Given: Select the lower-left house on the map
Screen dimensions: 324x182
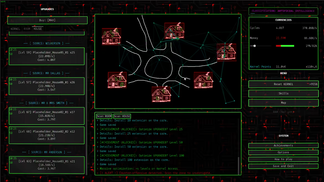Looking at the screenshot, I should click(x=117, y=80).
